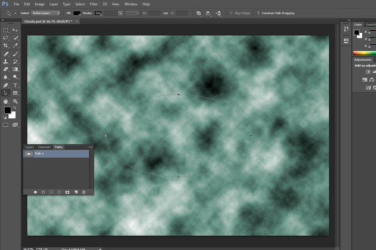Open Paths panel flyout menu
Viewport: 376px width, 250px height.
pos(91,147)
